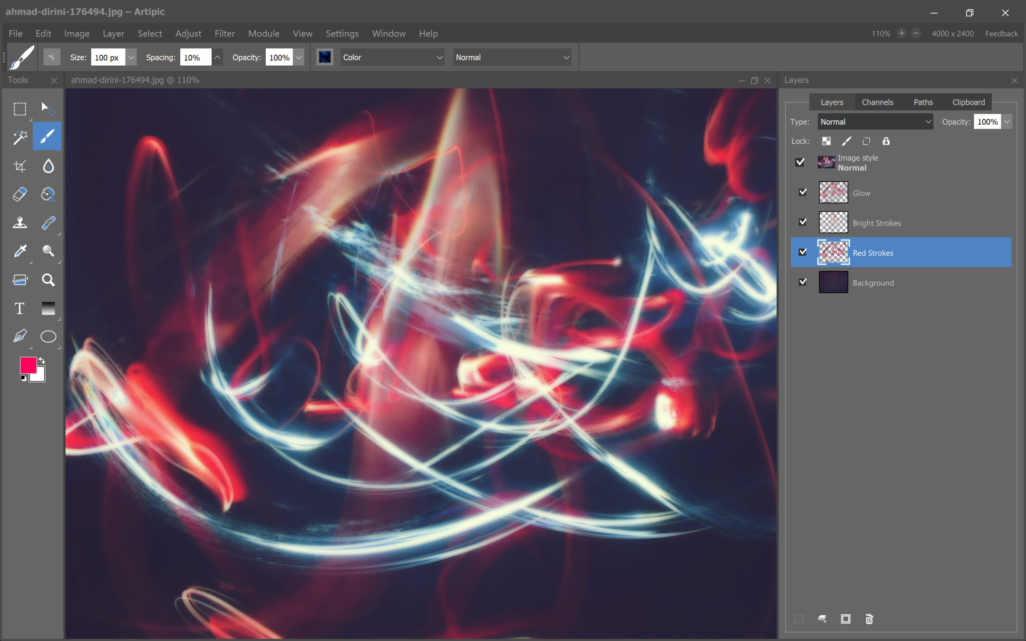The height and width of the screenshot is (641, 1026).
Task: Open the Filter menu
Action: [x=224, y=34]
